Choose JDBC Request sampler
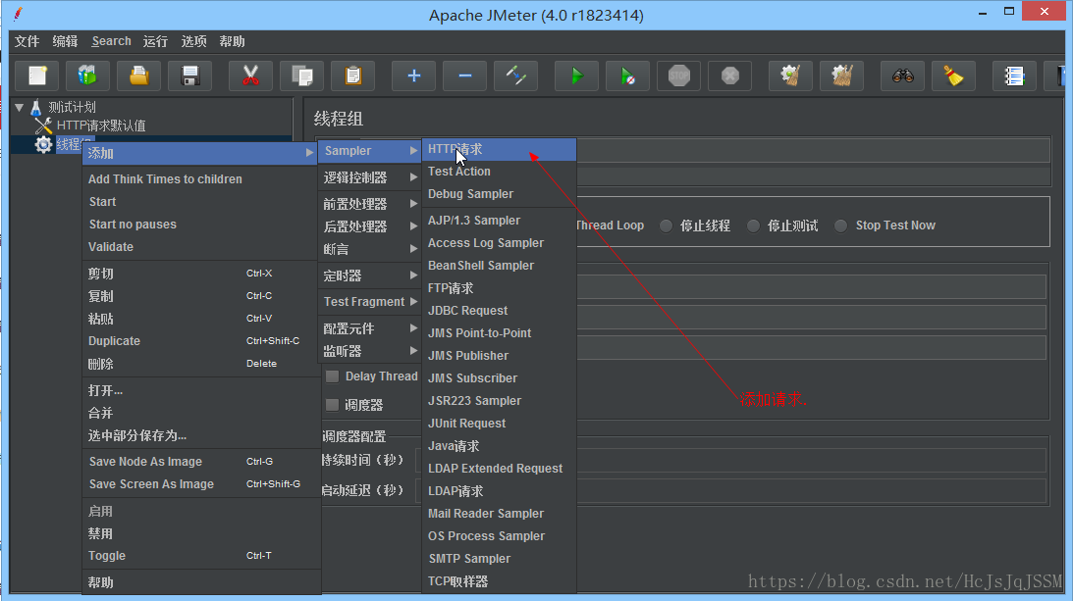The width and height of the screenshot is (1073, 601). point(499,311)
